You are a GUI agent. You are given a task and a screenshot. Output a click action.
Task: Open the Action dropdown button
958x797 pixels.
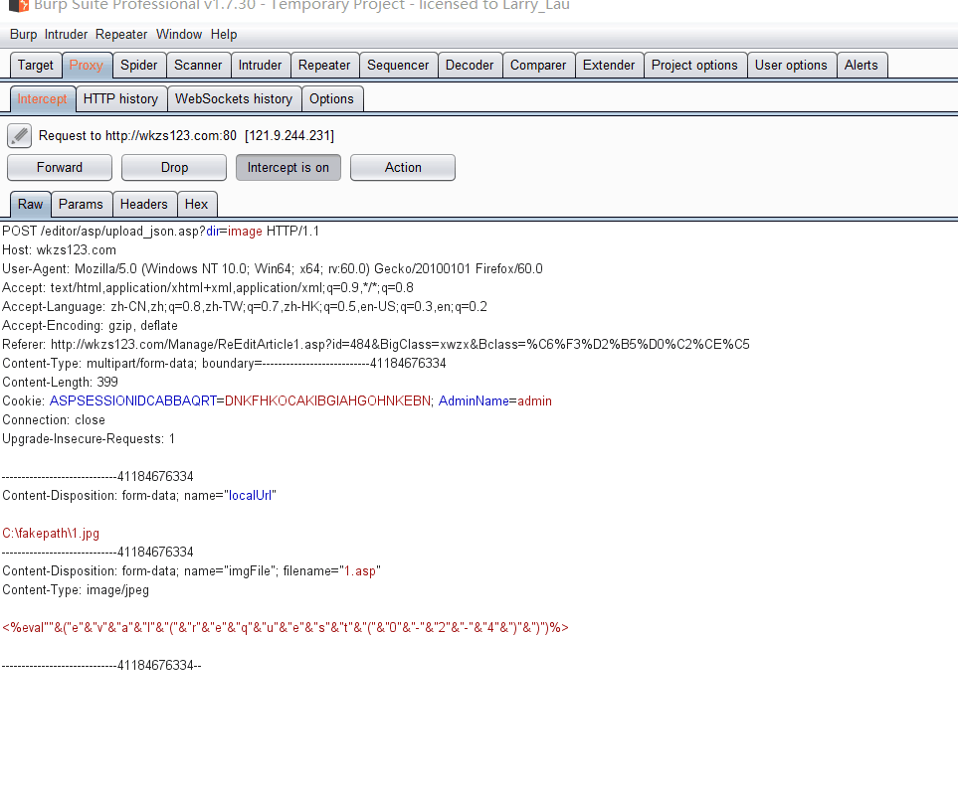403,167
